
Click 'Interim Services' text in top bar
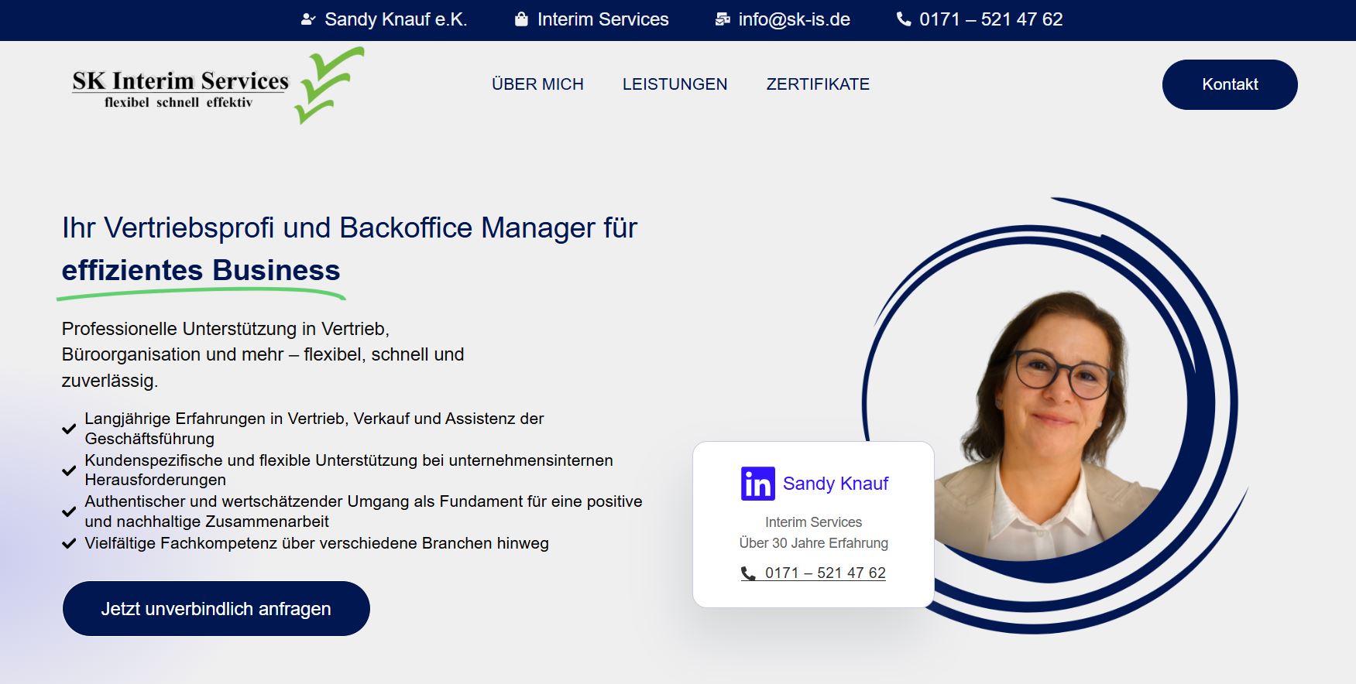[602, 19]
